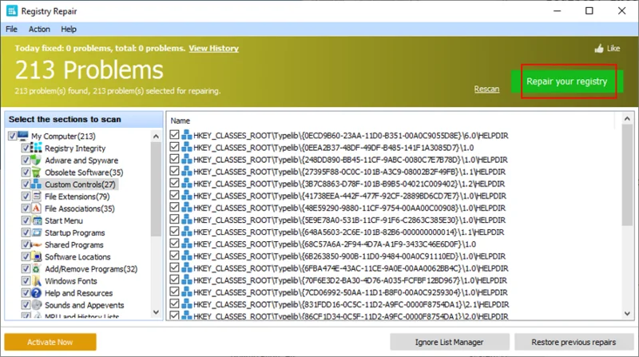Select the Windows Fonts icon
The image size is (639, 357).
[36, 281]
